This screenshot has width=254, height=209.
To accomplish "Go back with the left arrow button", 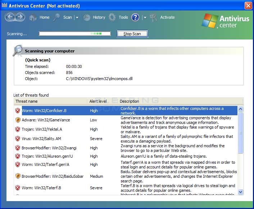I will click(x=10, y=17).
